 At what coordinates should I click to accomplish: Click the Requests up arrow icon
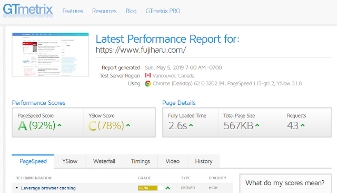tap(303, 125)
